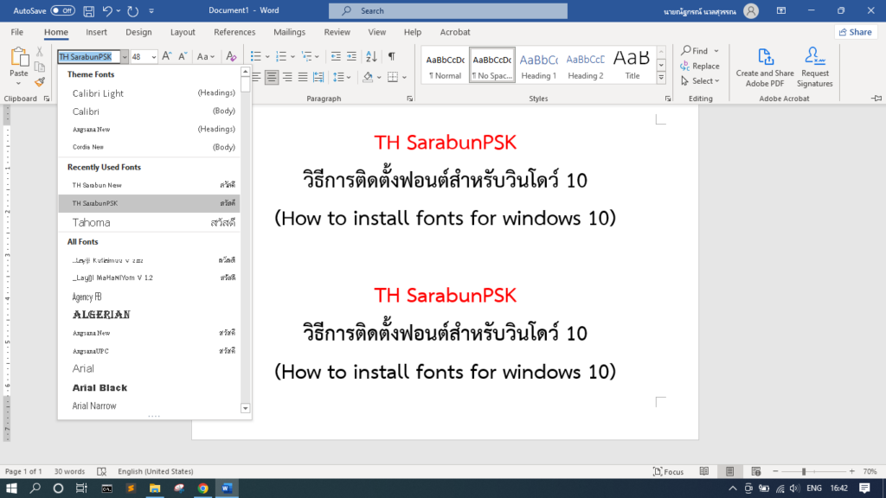Click Create and Share Adobe PDF icon
This screenshot has width=886, height=498.
click(x=765, y=65)
